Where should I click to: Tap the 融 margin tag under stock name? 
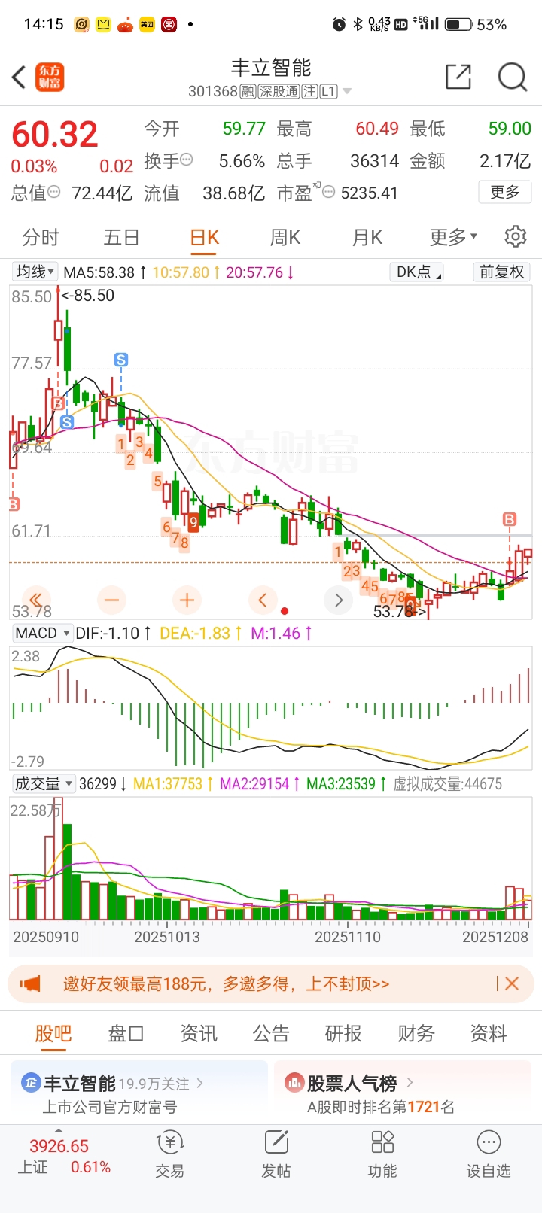click(x=248, y=92)
